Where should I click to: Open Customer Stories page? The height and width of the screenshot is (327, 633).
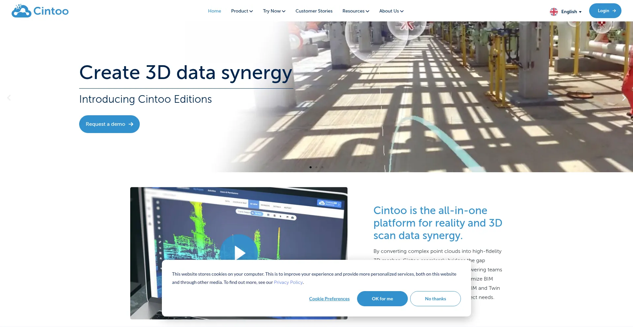[x=314, y=11]
